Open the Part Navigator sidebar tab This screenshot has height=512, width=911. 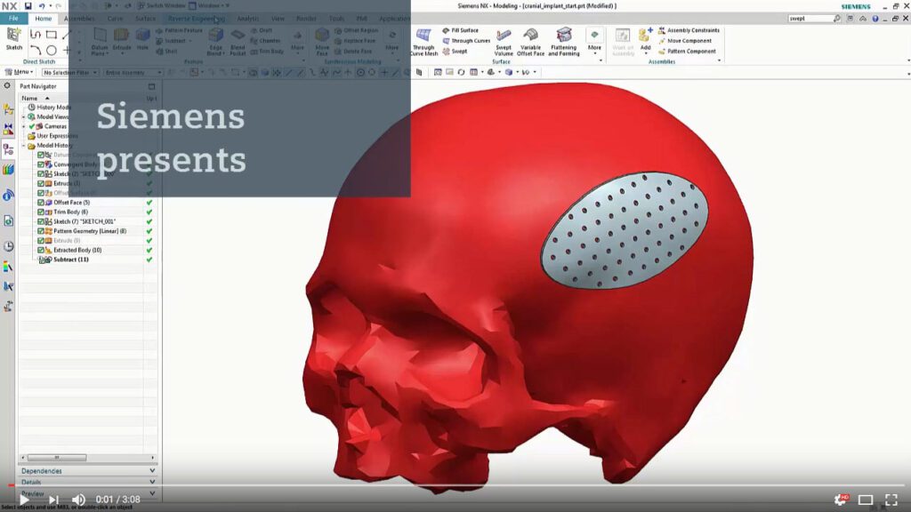pyautogui.click(x=8, y=149)
